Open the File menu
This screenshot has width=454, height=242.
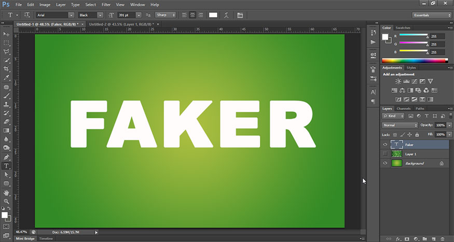click(x=19, y=5)
